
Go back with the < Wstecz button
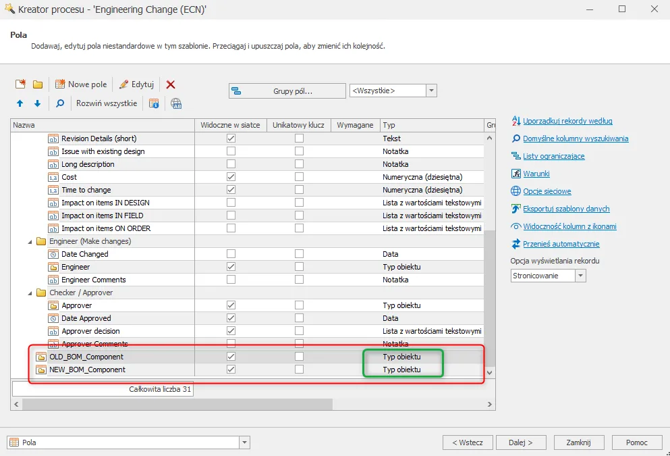click(x=468, y=442)
